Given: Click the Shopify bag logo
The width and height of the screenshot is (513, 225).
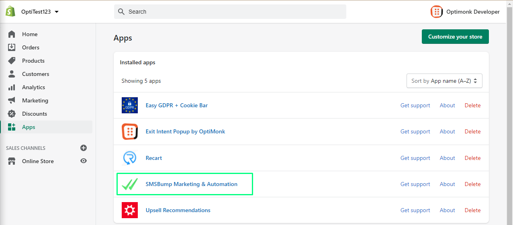Looking at the screenshot, I should 10,12.
